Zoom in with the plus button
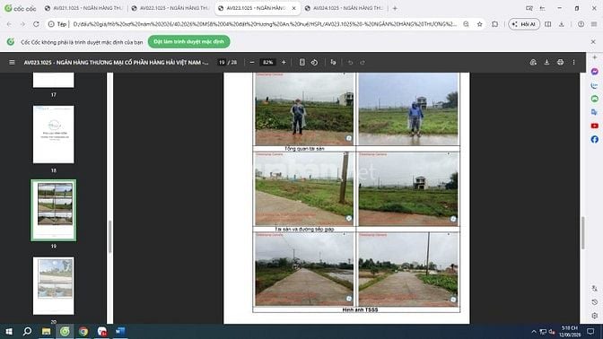Image resolution: width=603 pixels, height=339 pixels. click(x=284, y=62)
